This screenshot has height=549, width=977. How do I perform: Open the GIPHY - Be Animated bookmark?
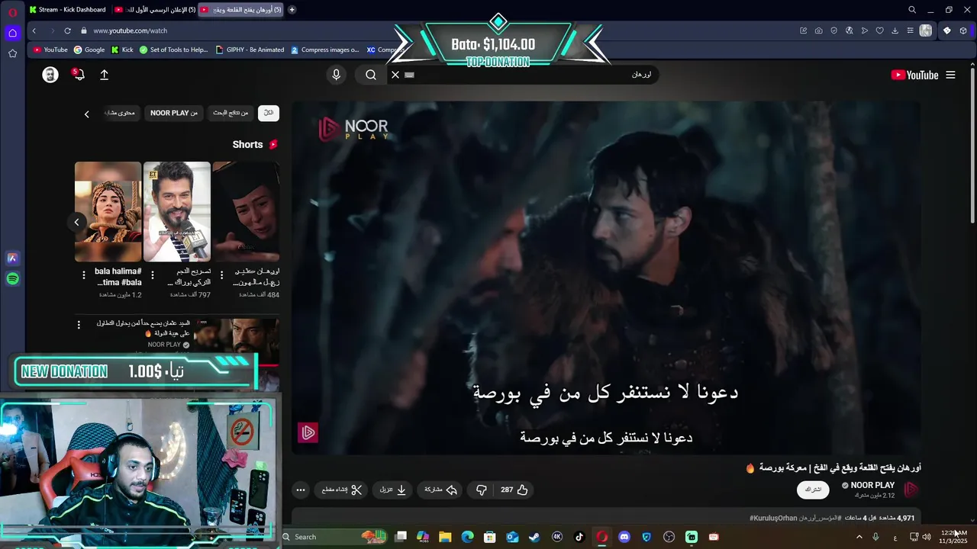250,50
